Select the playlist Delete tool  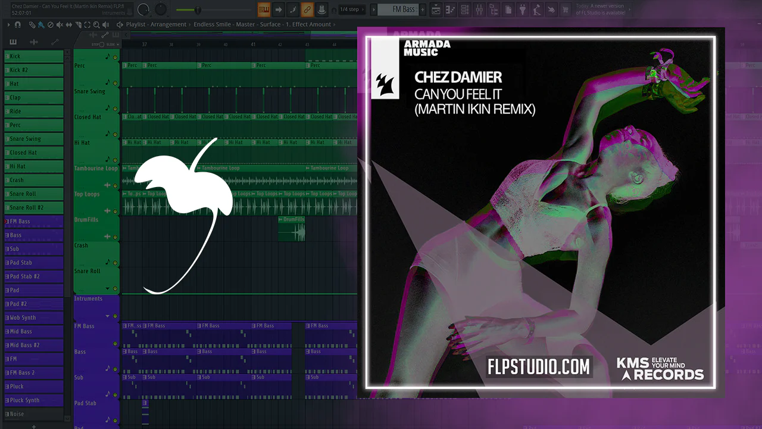click(50, 24)
